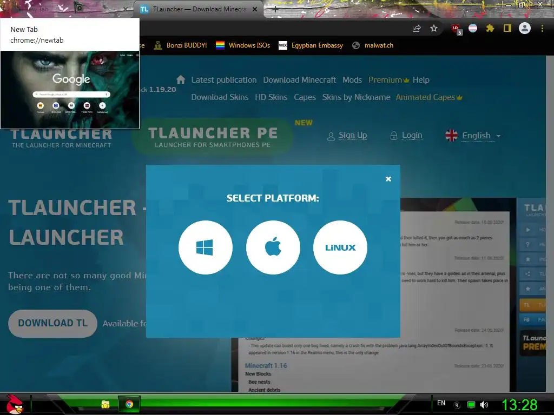Click the 13:28 taskbar clock

point(519,405)
